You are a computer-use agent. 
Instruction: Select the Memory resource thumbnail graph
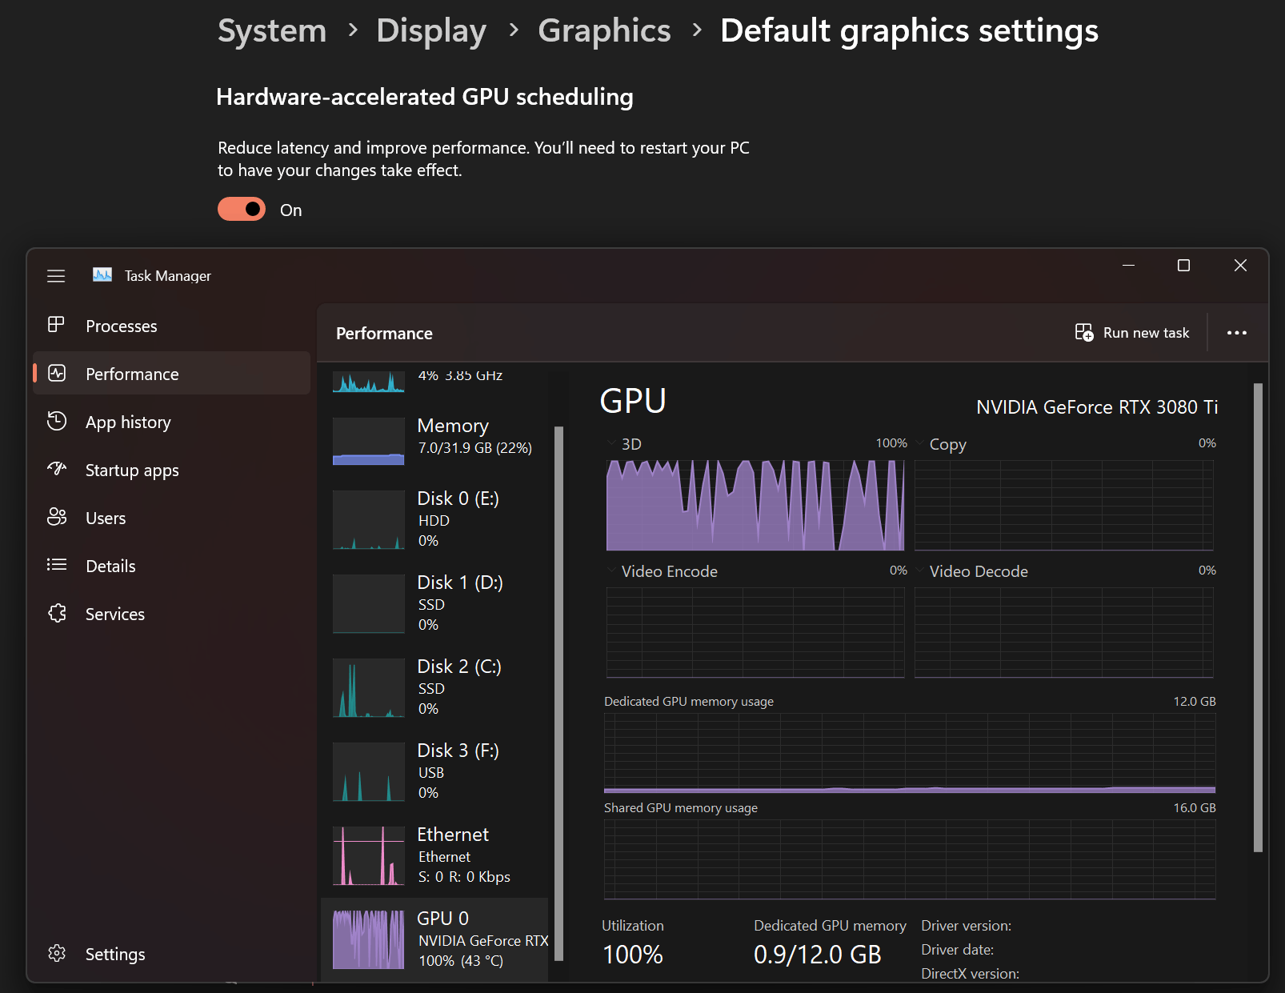[369, 441]
